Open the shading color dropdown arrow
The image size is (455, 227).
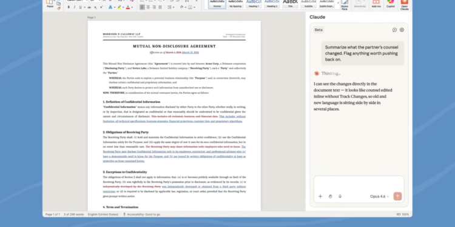[x=186, y=7]
